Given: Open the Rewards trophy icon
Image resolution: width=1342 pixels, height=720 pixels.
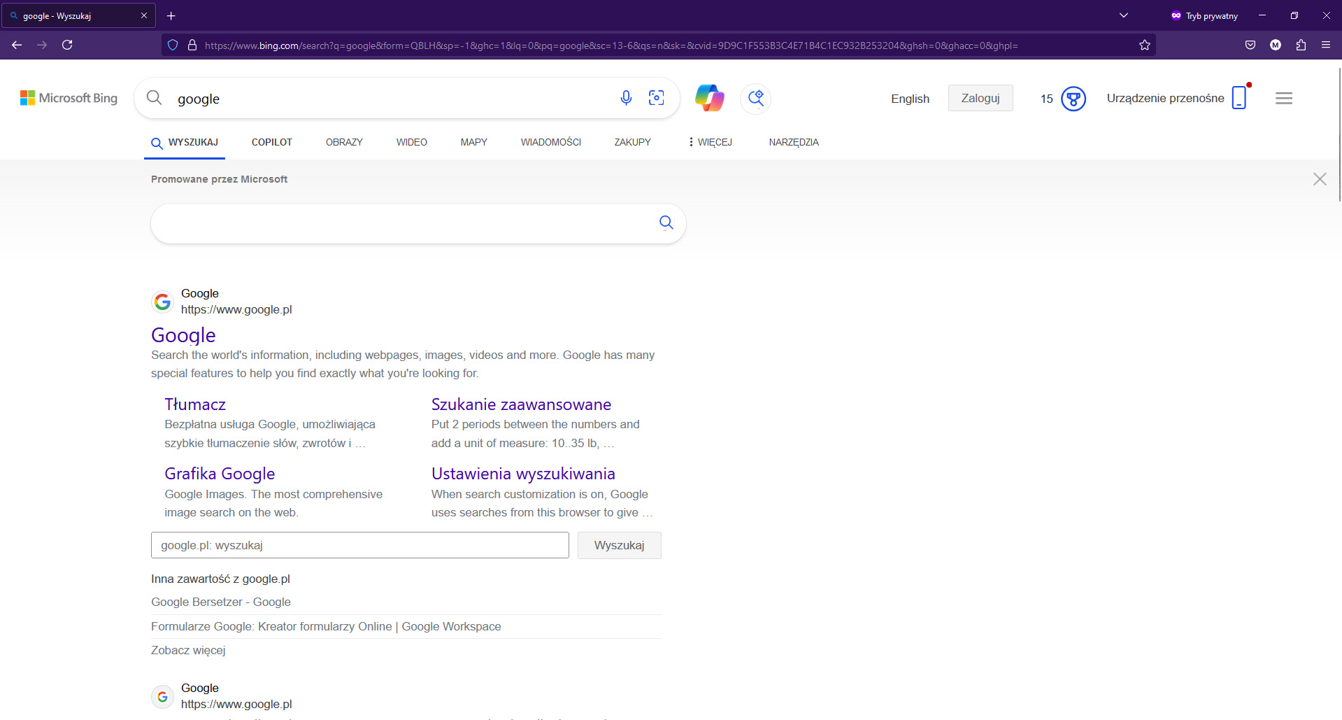Looking at the screenshot, I should [1073, 99].
